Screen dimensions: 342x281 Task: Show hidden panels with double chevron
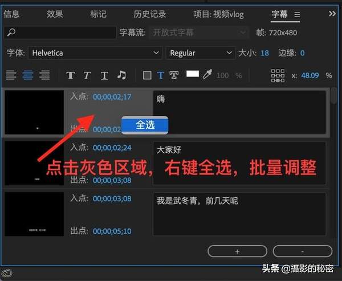332,14
